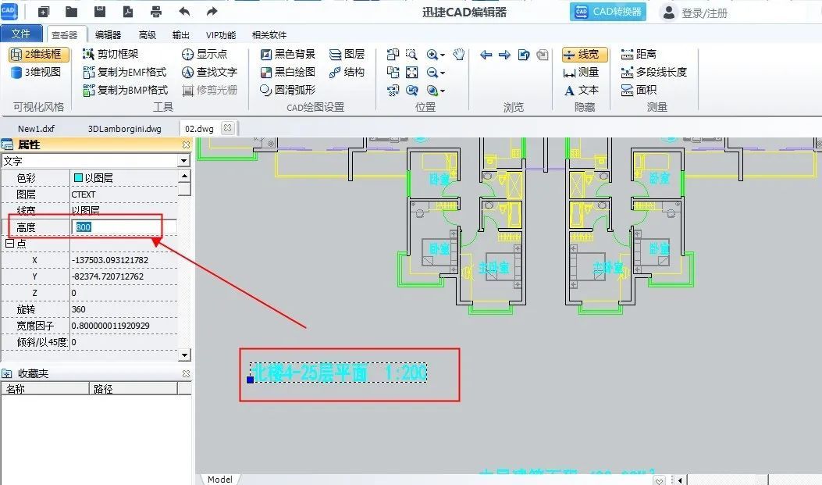822x485 pixels.
Task: Collapse the 属性 properties panel
Action: click(x=185, y=144)
